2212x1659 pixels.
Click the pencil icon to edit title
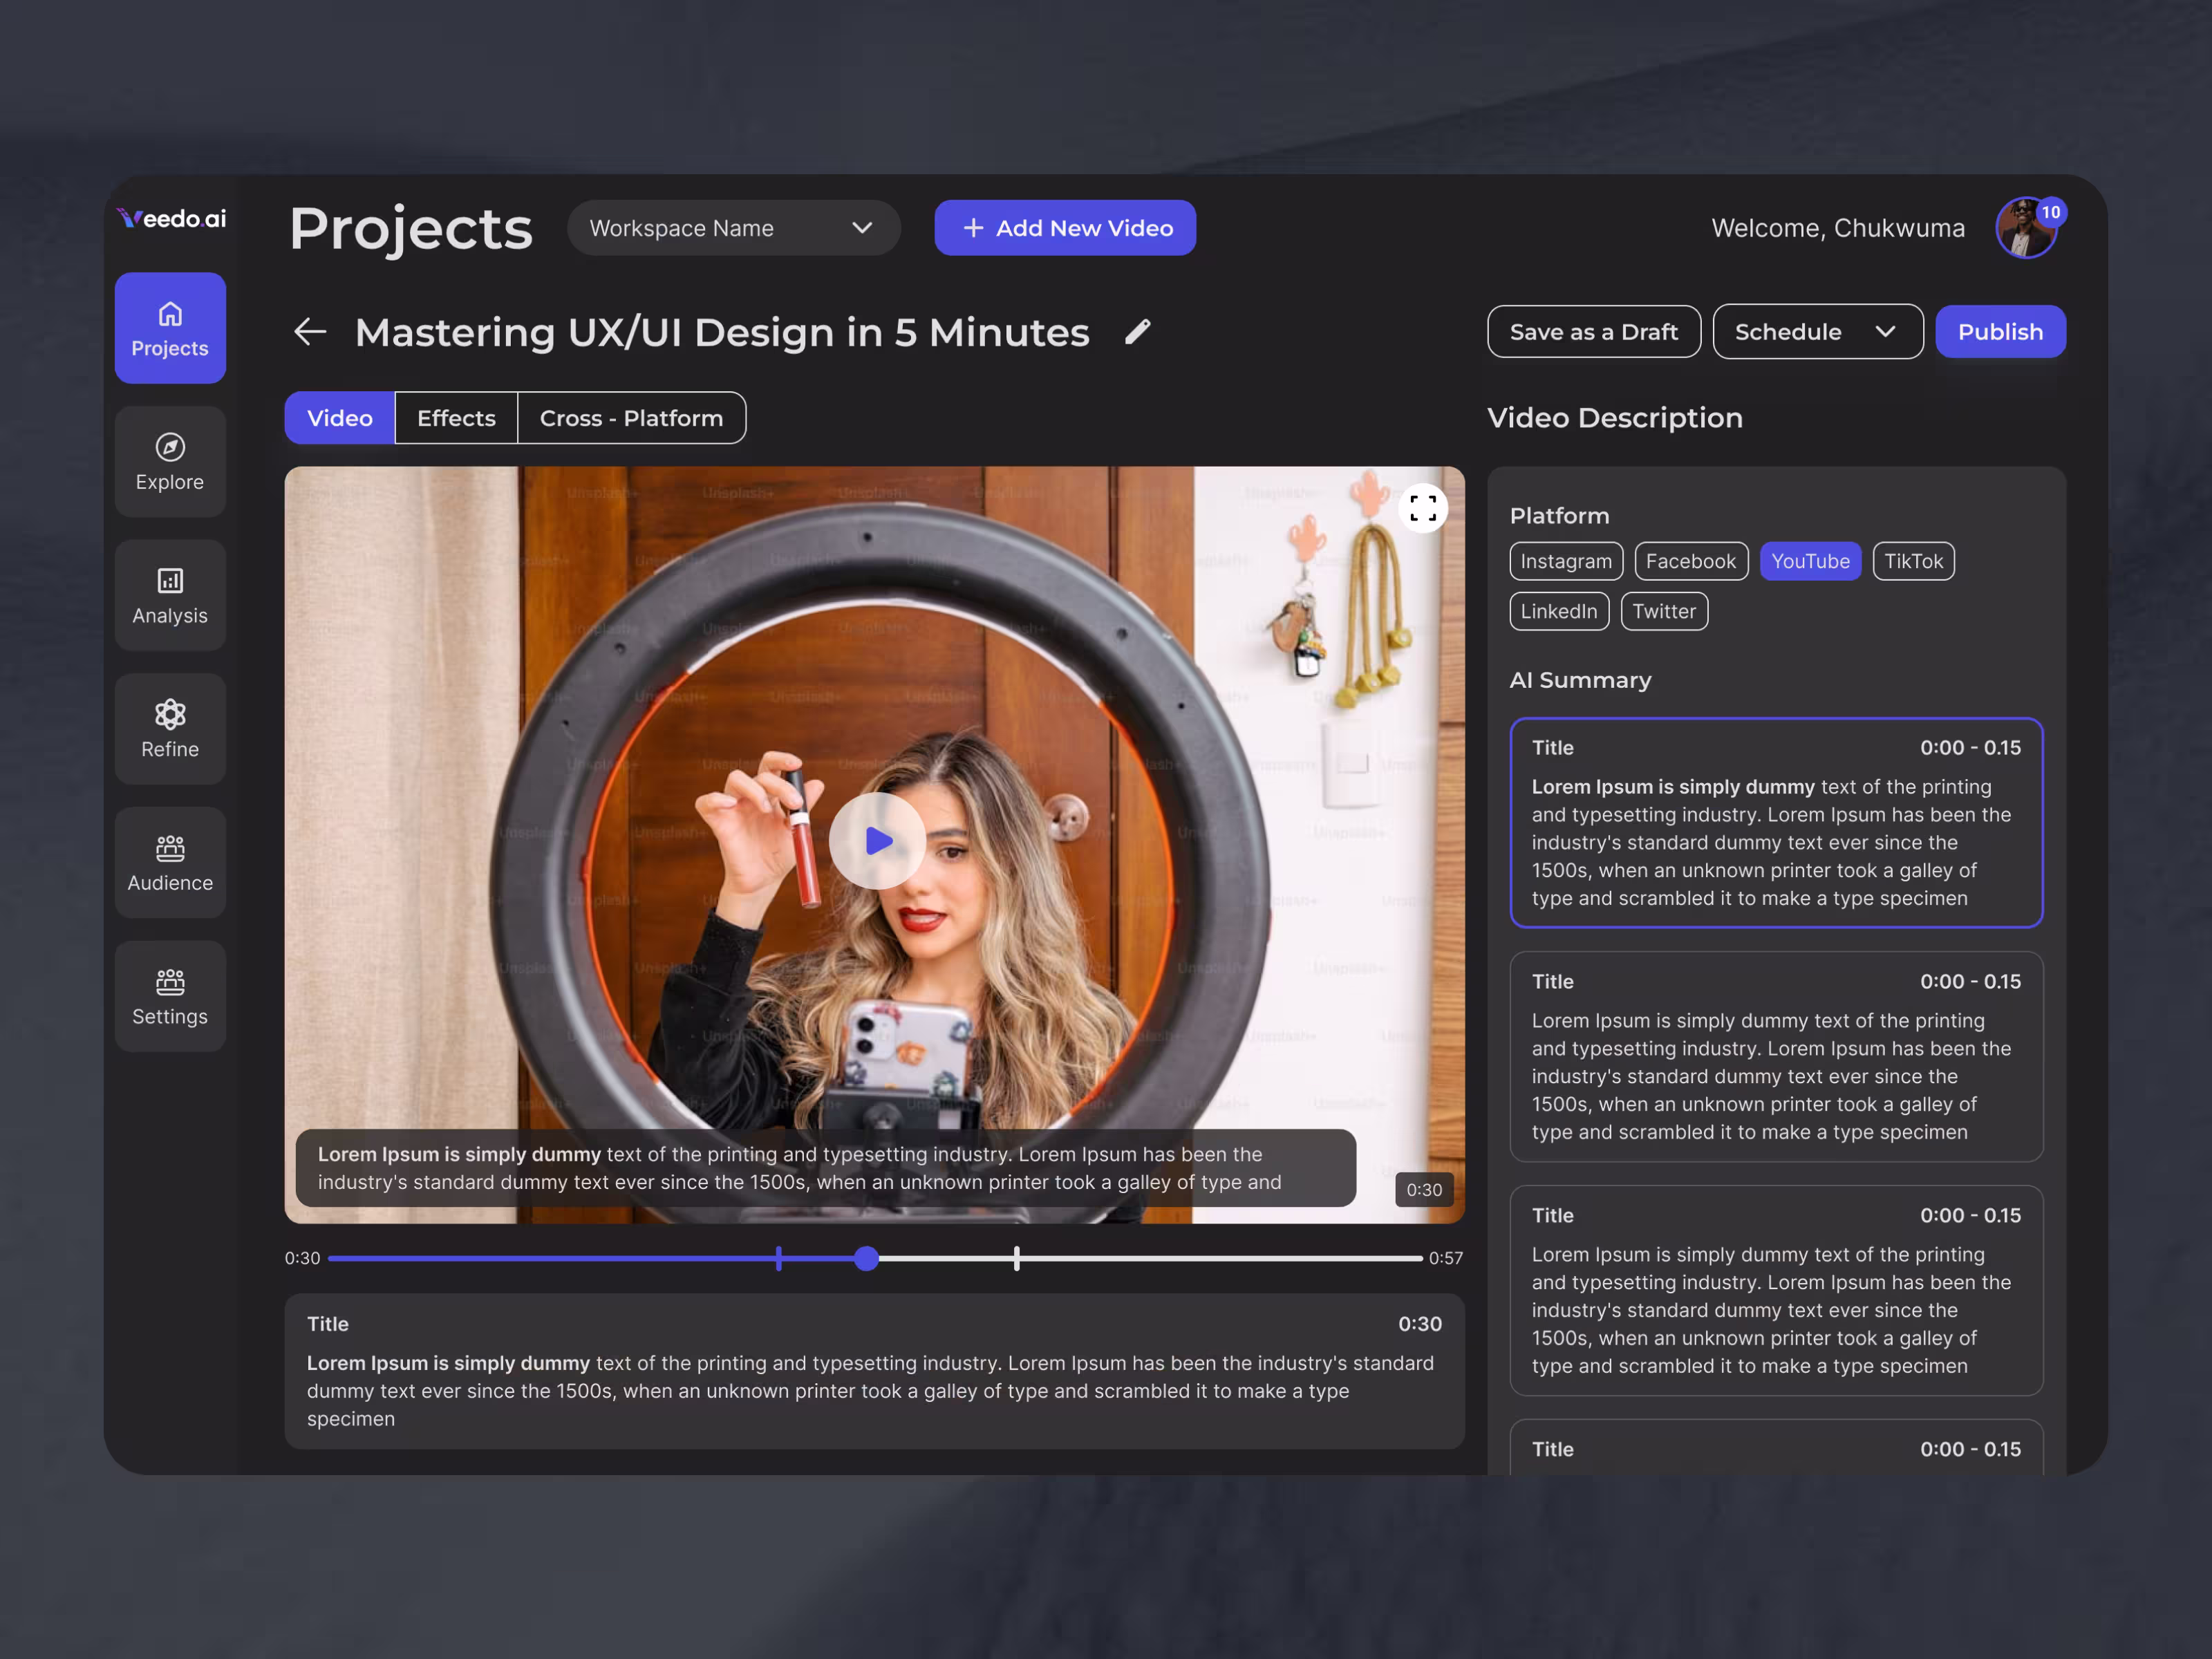click(1138, 332)
